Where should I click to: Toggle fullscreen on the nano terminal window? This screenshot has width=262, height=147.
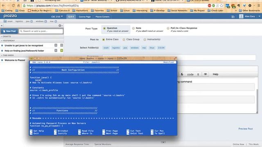[175, 58]
